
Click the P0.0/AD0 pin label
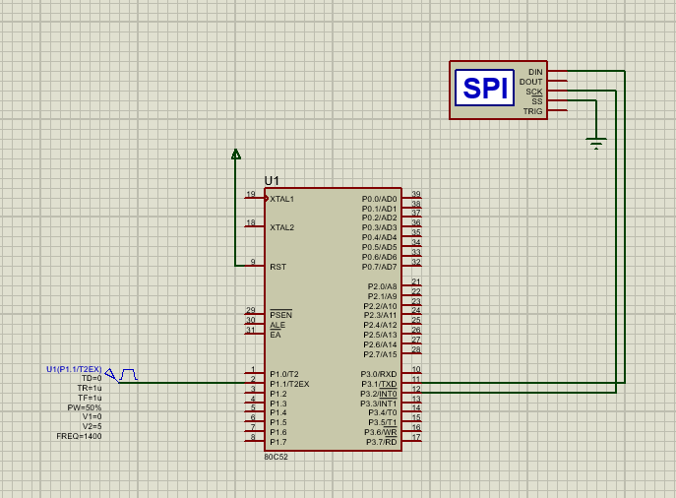(380, 199)
